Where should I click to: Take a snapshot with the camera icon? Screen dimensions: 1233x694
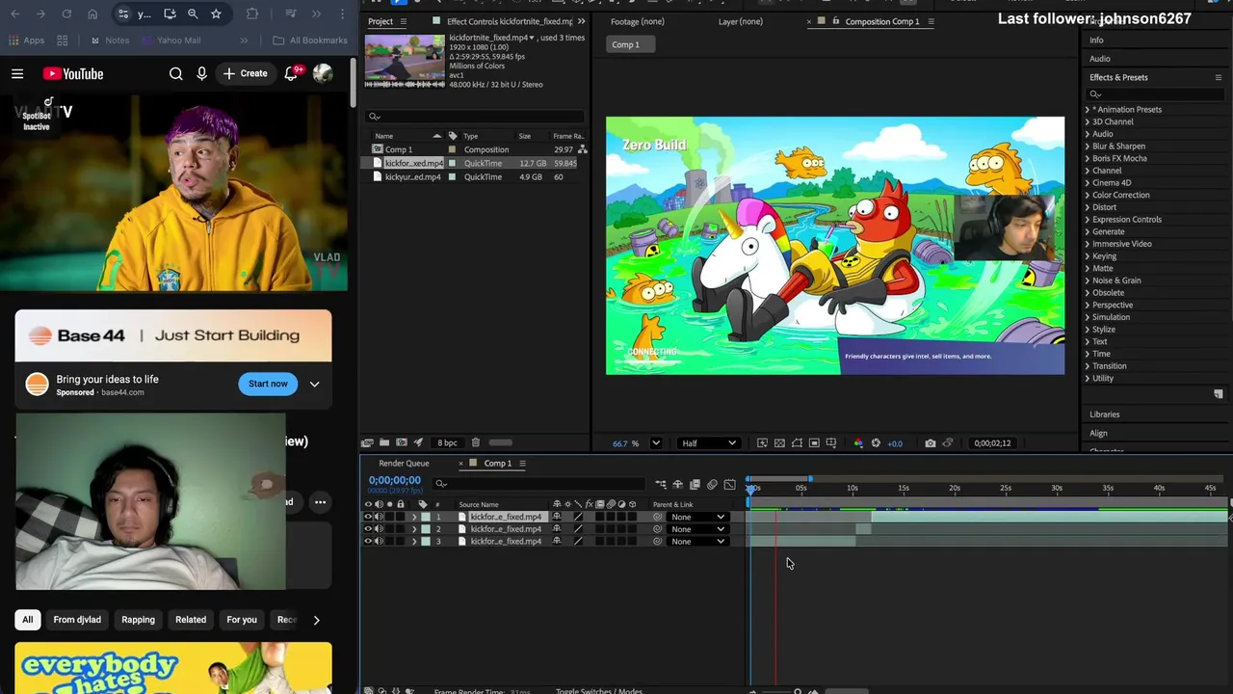pos(930,443)
